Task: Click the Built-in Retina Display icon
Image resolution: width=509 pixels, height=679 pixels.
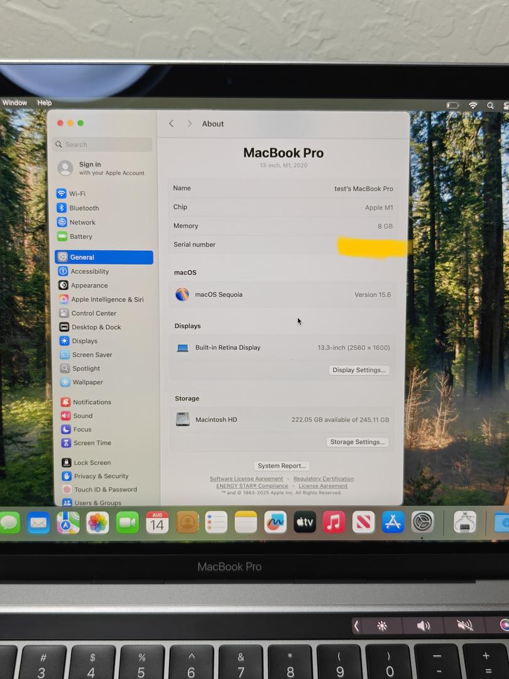Action: (183, 348)
